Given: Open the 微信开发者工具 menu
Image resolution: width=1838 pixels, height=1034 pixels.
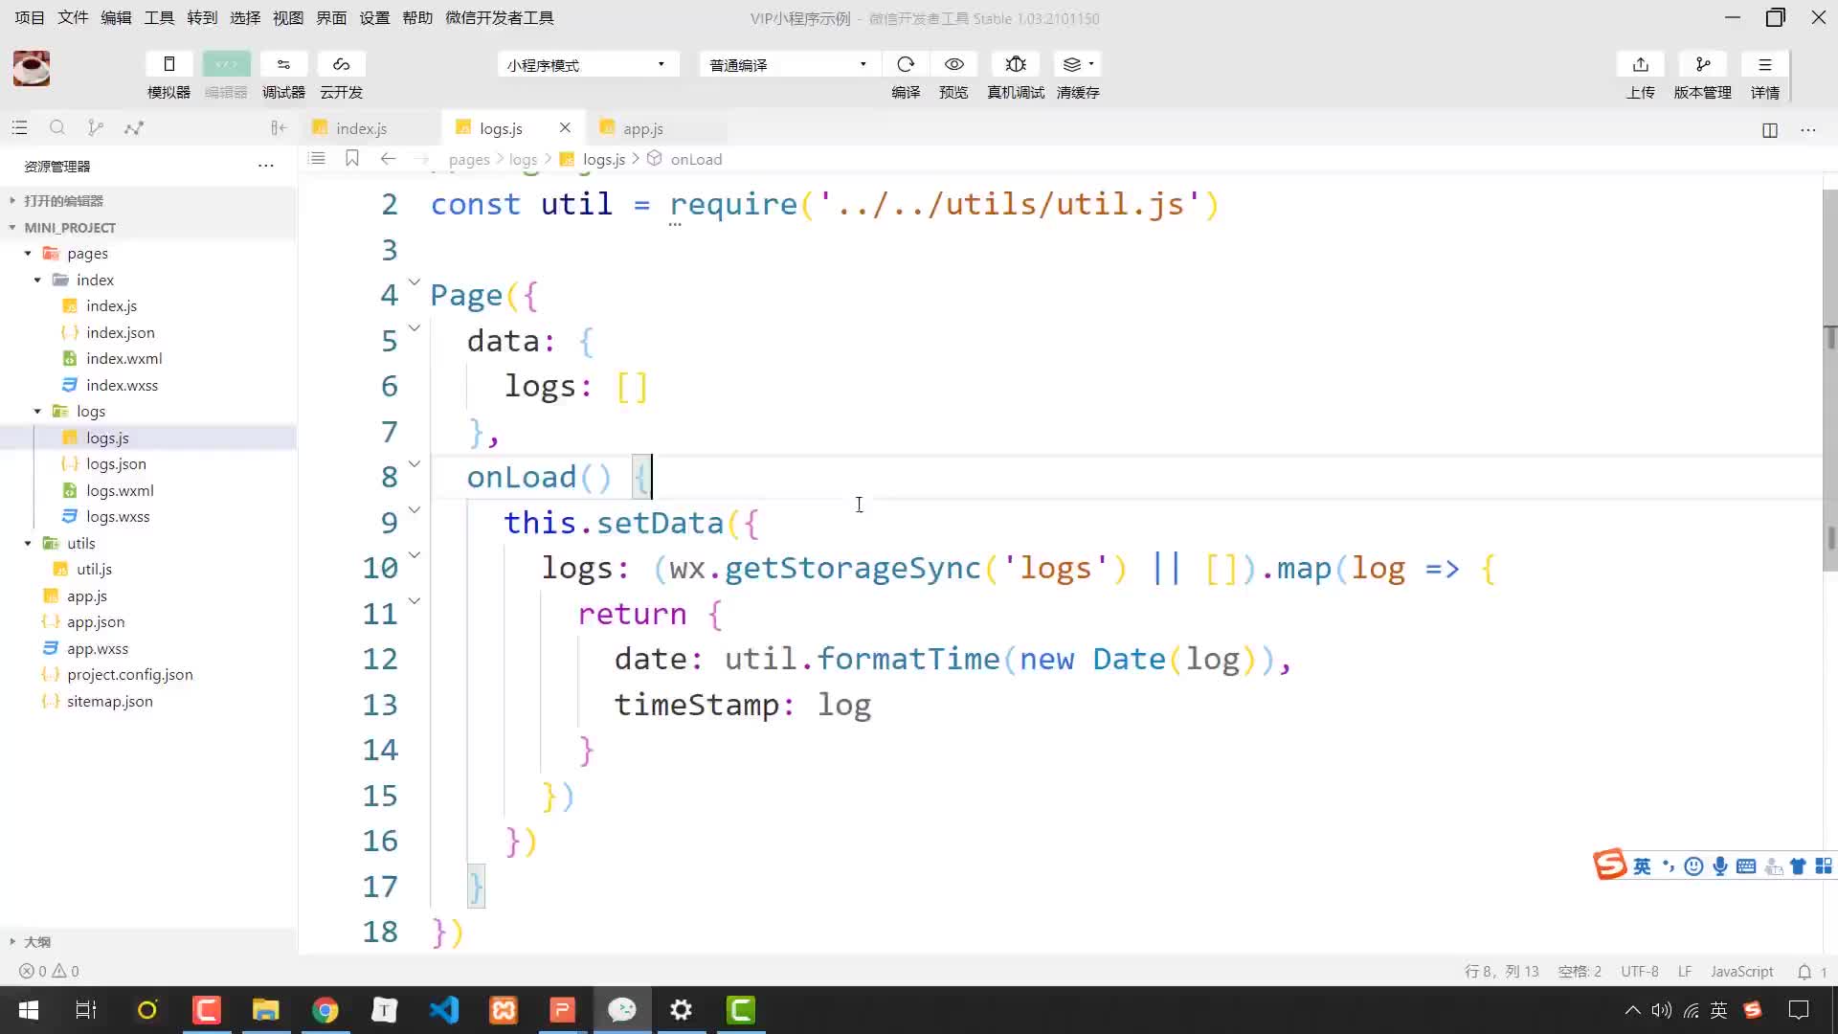Looking at the screenshot, I should coord(500,17).
